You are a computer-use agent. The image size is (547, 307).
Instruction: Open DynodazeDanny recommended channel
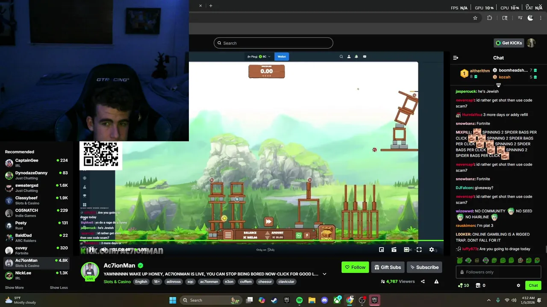coord(36,175)
